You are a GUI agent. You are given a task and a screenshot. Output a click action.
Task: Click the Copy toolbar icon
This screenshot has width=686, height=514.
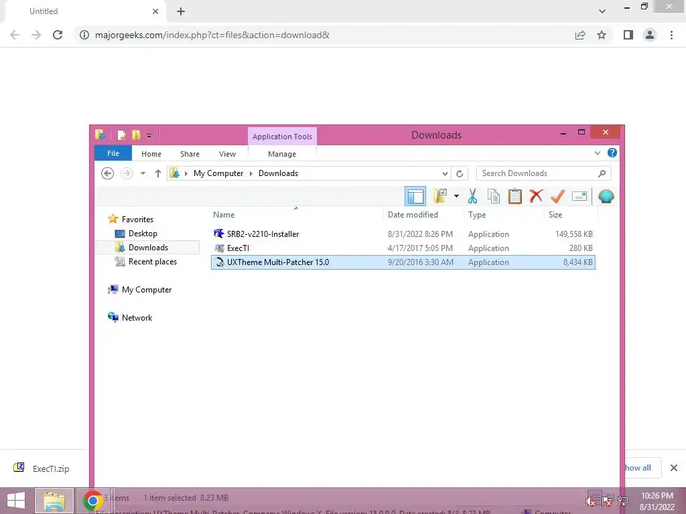tap(494, 196)
